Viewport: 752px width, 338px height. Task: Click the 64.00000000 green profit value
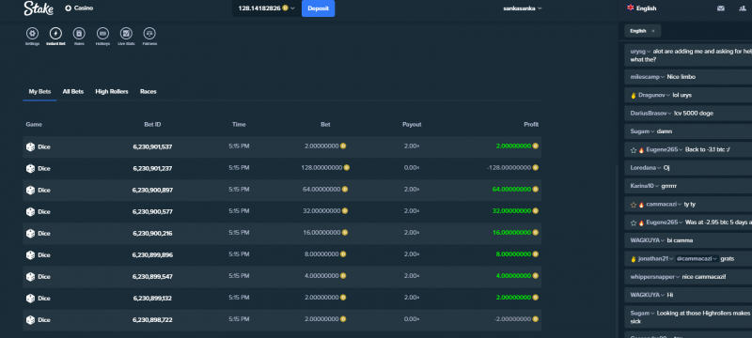511,190
